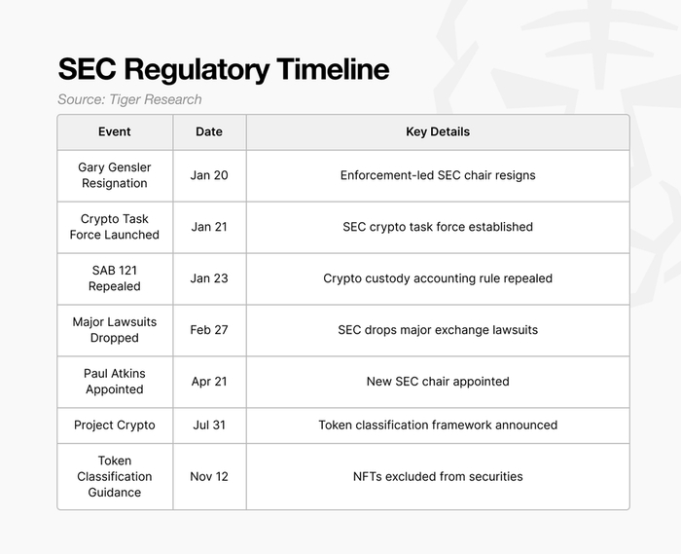681x554 pixels.
Task: Click the "Gary Gensler Resignation" event cell
Action: [115, 175]
